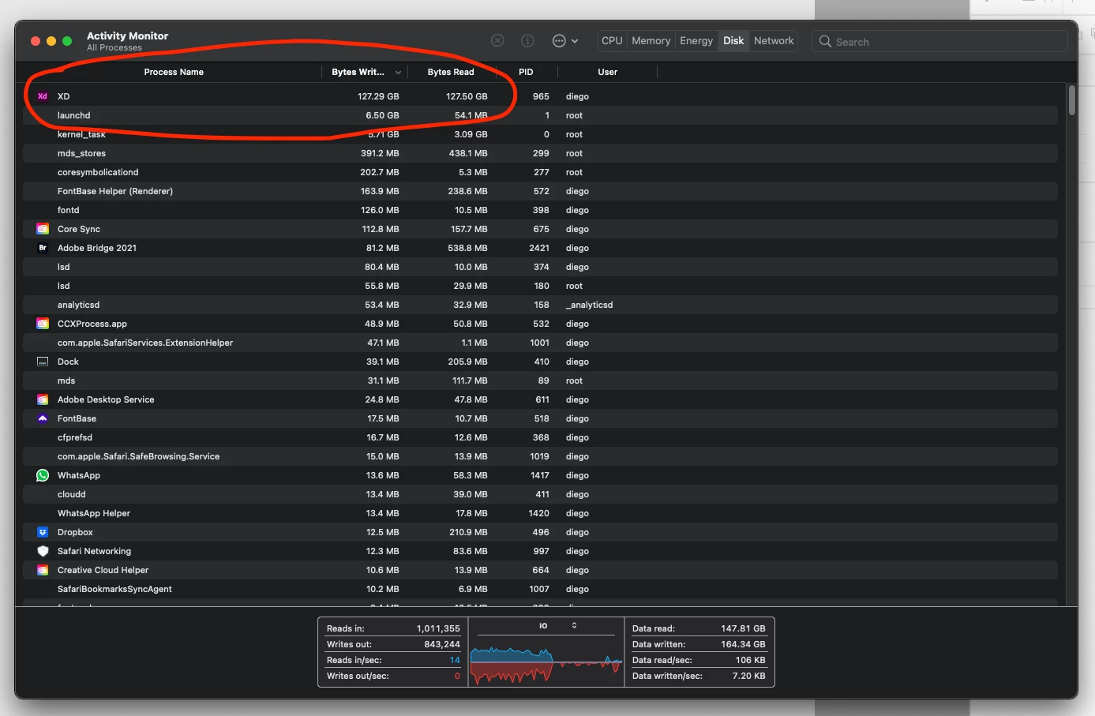This screenshot has width=1095, height=716.
Task: Click the Adobe Bridge 2021 icon
Action: [x=43, y=248]
